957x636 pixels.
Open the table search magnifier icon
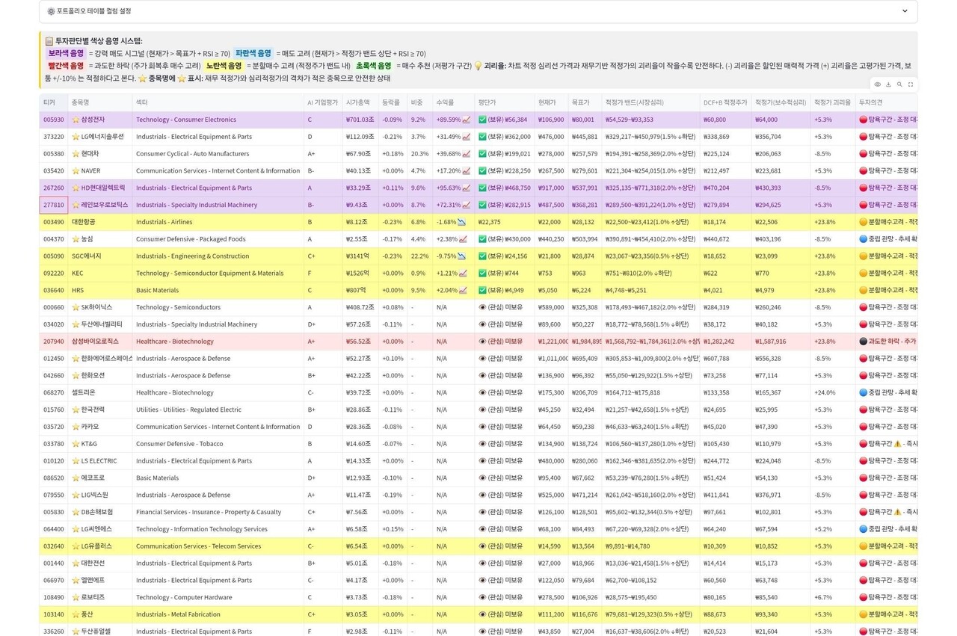[x=899, y=84]
